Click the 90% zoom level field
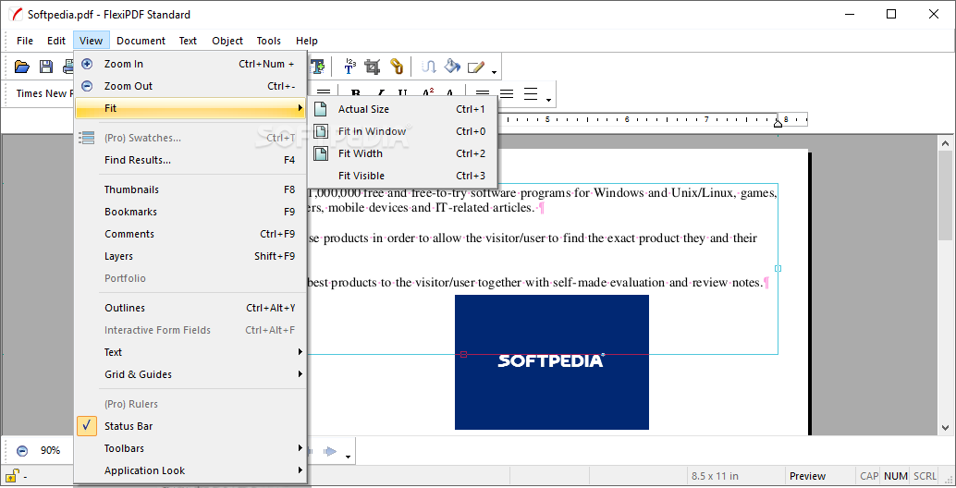The height and width of the screenshot is (488, 956). tap(50, 451)
